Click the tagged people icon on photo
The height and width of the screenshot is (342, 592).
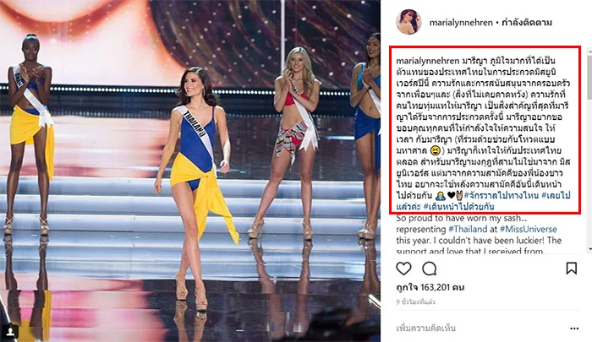pos(10,331)
